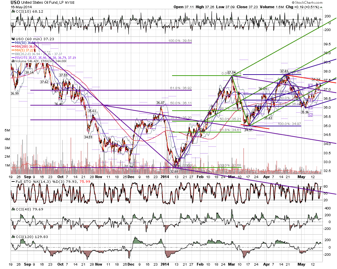Click the 16-May-2014 chart date

click(21, 7)
